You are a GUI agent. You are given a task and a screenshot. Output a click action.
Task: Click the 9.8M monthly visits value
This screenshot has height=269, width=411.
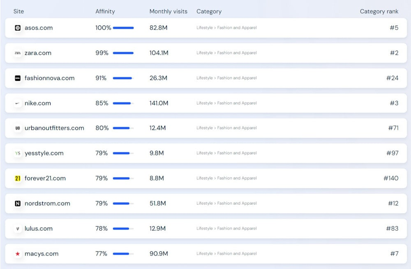pos(157,153)
